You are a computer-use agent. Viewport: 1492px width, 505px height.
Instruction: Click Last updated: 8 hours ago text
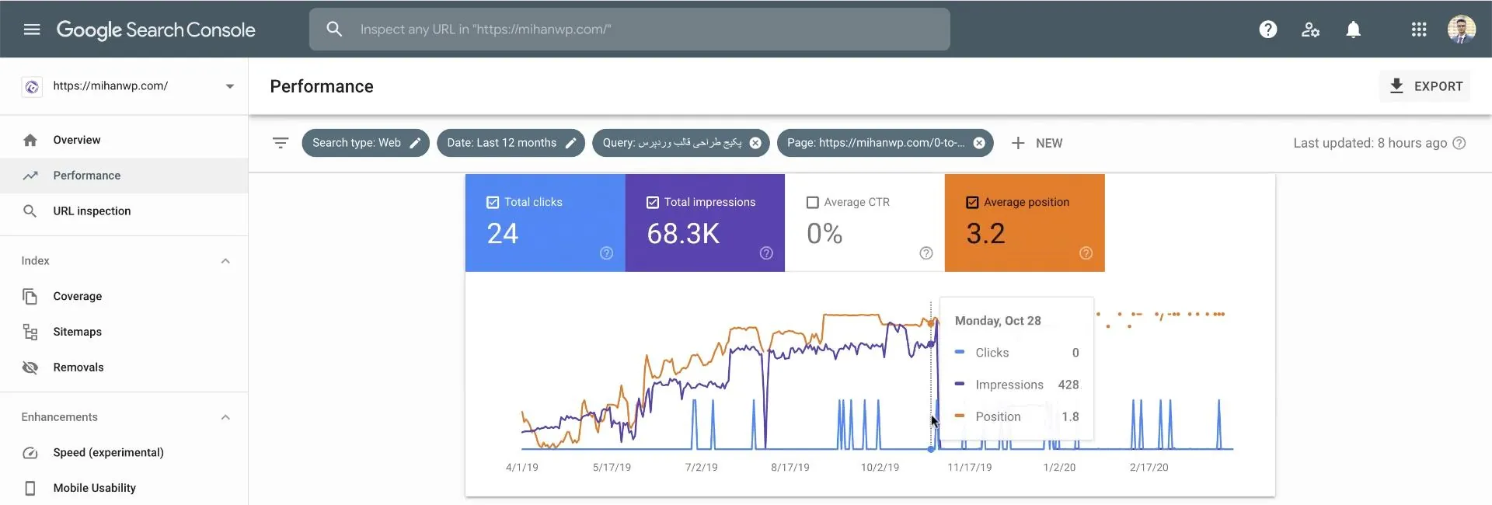[x=1370, y=143]
